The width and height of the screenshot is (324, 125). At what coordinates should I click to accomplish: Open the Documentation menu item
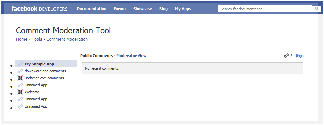pyautogui.click(x=92, y=9)
